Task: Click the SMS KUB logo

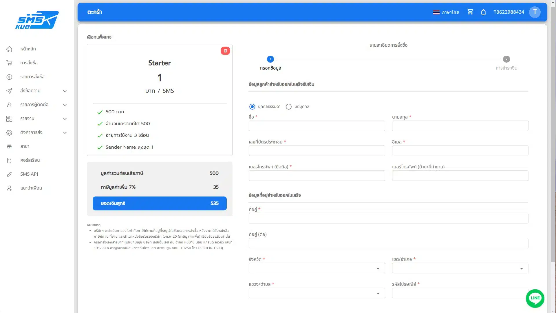Action: (37, 20)
